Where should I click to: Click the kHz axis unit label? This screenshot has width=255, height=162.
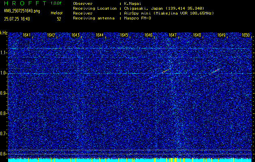point(4,33)
